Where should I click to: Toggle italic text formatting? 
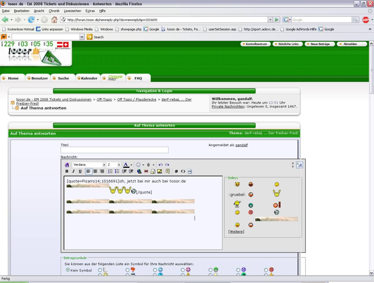pyautogui.click(x=73, y=171)
